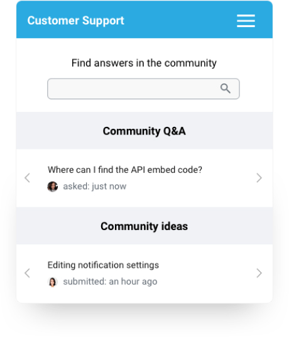This screenshot has width=289, height=338.
Task: Focus the community search input field
Action: 143,89
